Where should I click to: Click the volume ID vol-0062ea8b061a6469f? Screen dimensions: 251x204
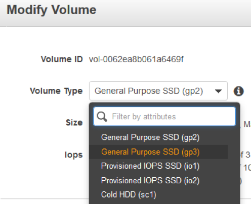(136, 59)
